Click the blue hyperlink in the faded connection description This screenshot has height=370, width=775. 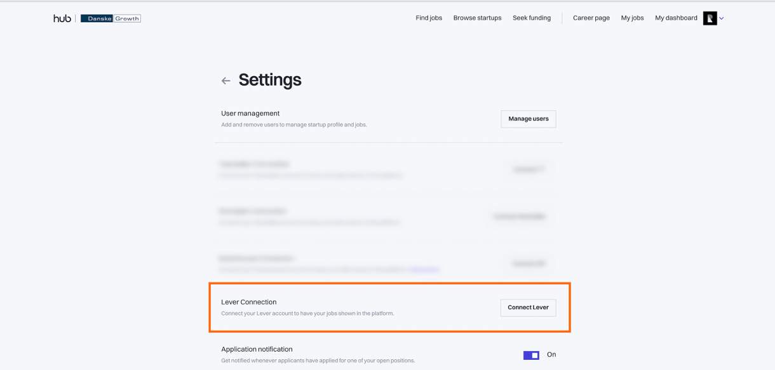(426, 269)
